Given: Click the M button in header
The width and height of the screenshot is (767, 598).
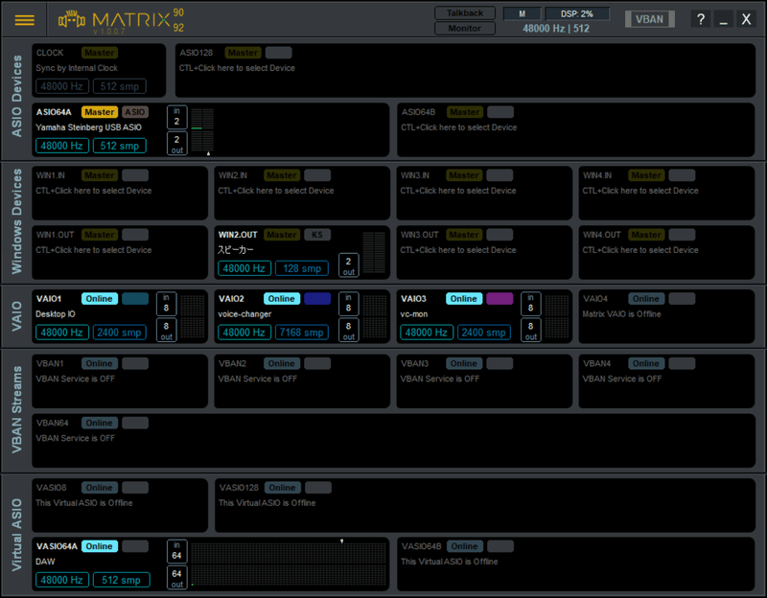Looking at the screenshot, I should (x=523, y=13).
